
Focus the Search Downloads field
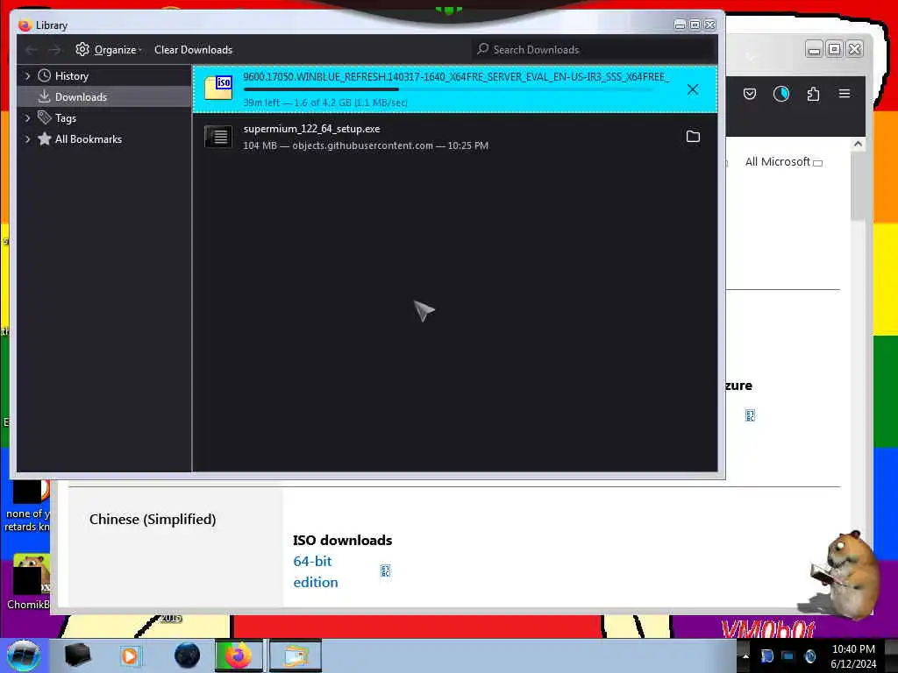point(594,50)
